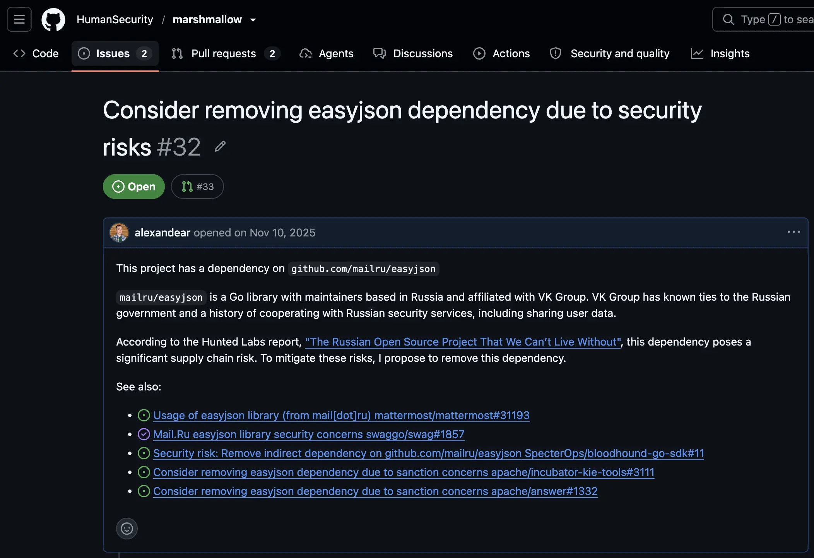Click the mailru/easyjson inline code text
The image size is (814, 558).
tap(161, 297)
